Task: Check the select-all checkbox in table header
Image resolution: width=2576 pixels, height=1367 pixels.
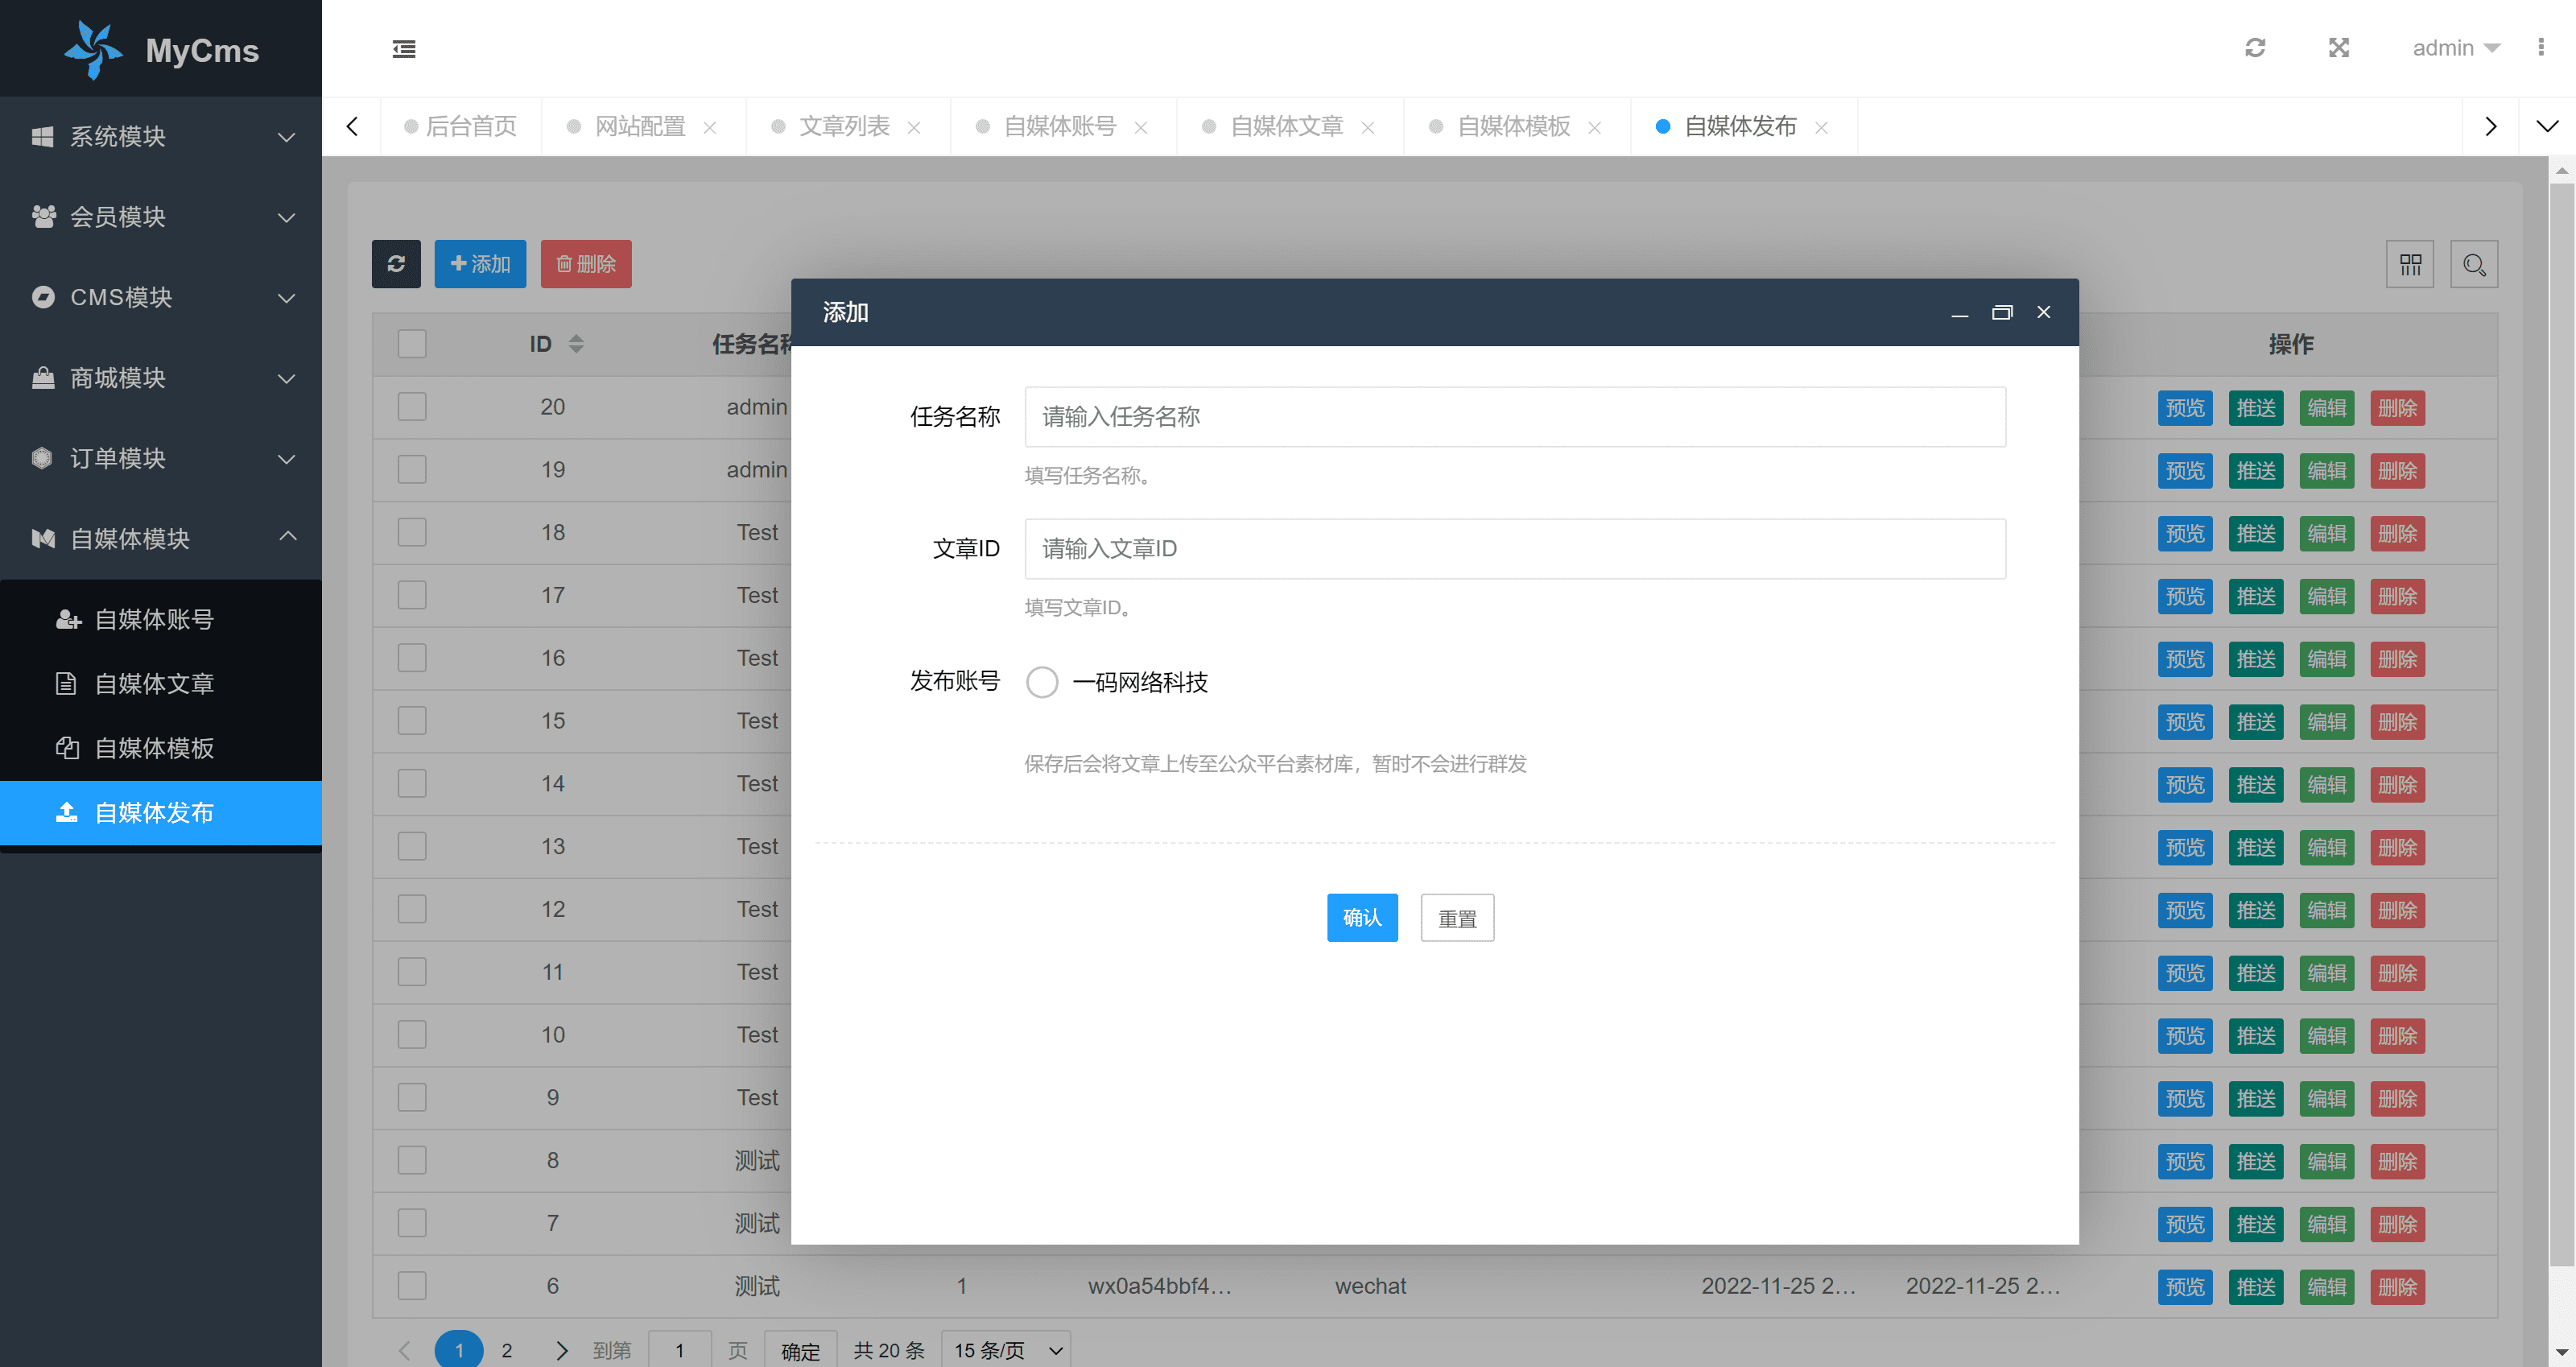Action: point(412,344)
